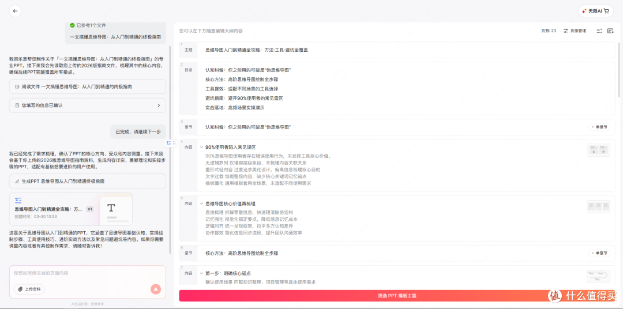Click line 重形式轻内容 过度追求美化设计
623x309 pixels.
(x=262, y=169)
